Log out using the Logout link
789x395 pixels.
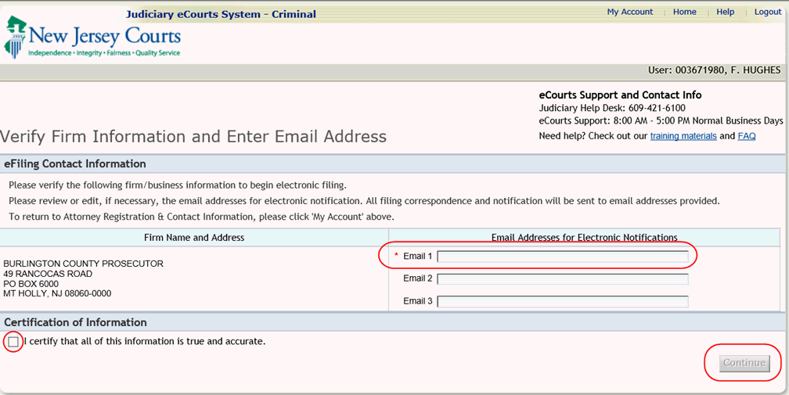pyautogui.click(x=767, y=13)
